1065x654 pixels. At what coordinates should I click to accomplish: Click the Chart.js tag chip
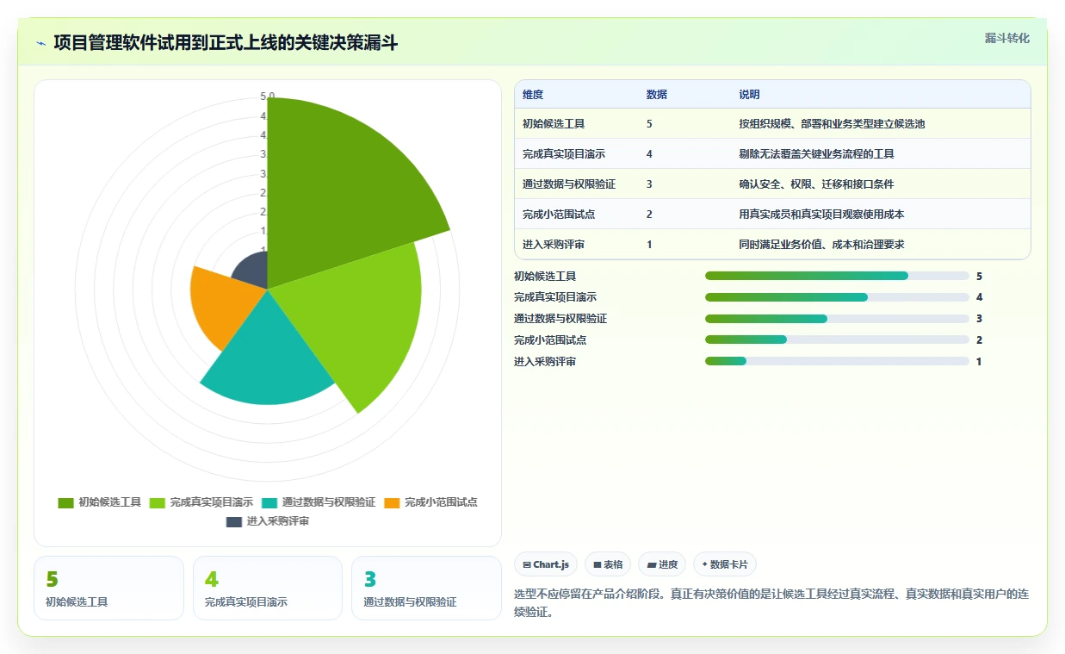546,564
